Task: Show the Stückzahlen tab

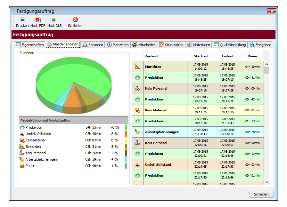Action: tap(171, 44)
